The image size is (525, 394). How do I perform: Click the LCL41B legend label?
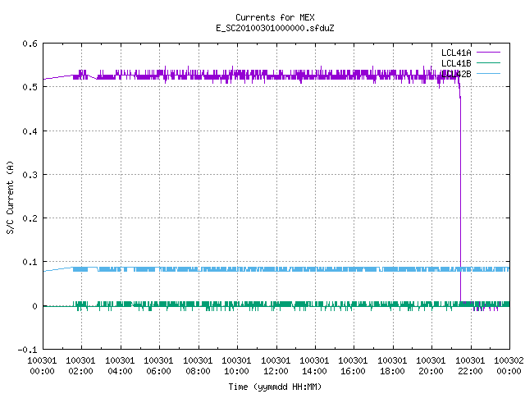pyautogui.click(x=456, y=63)
